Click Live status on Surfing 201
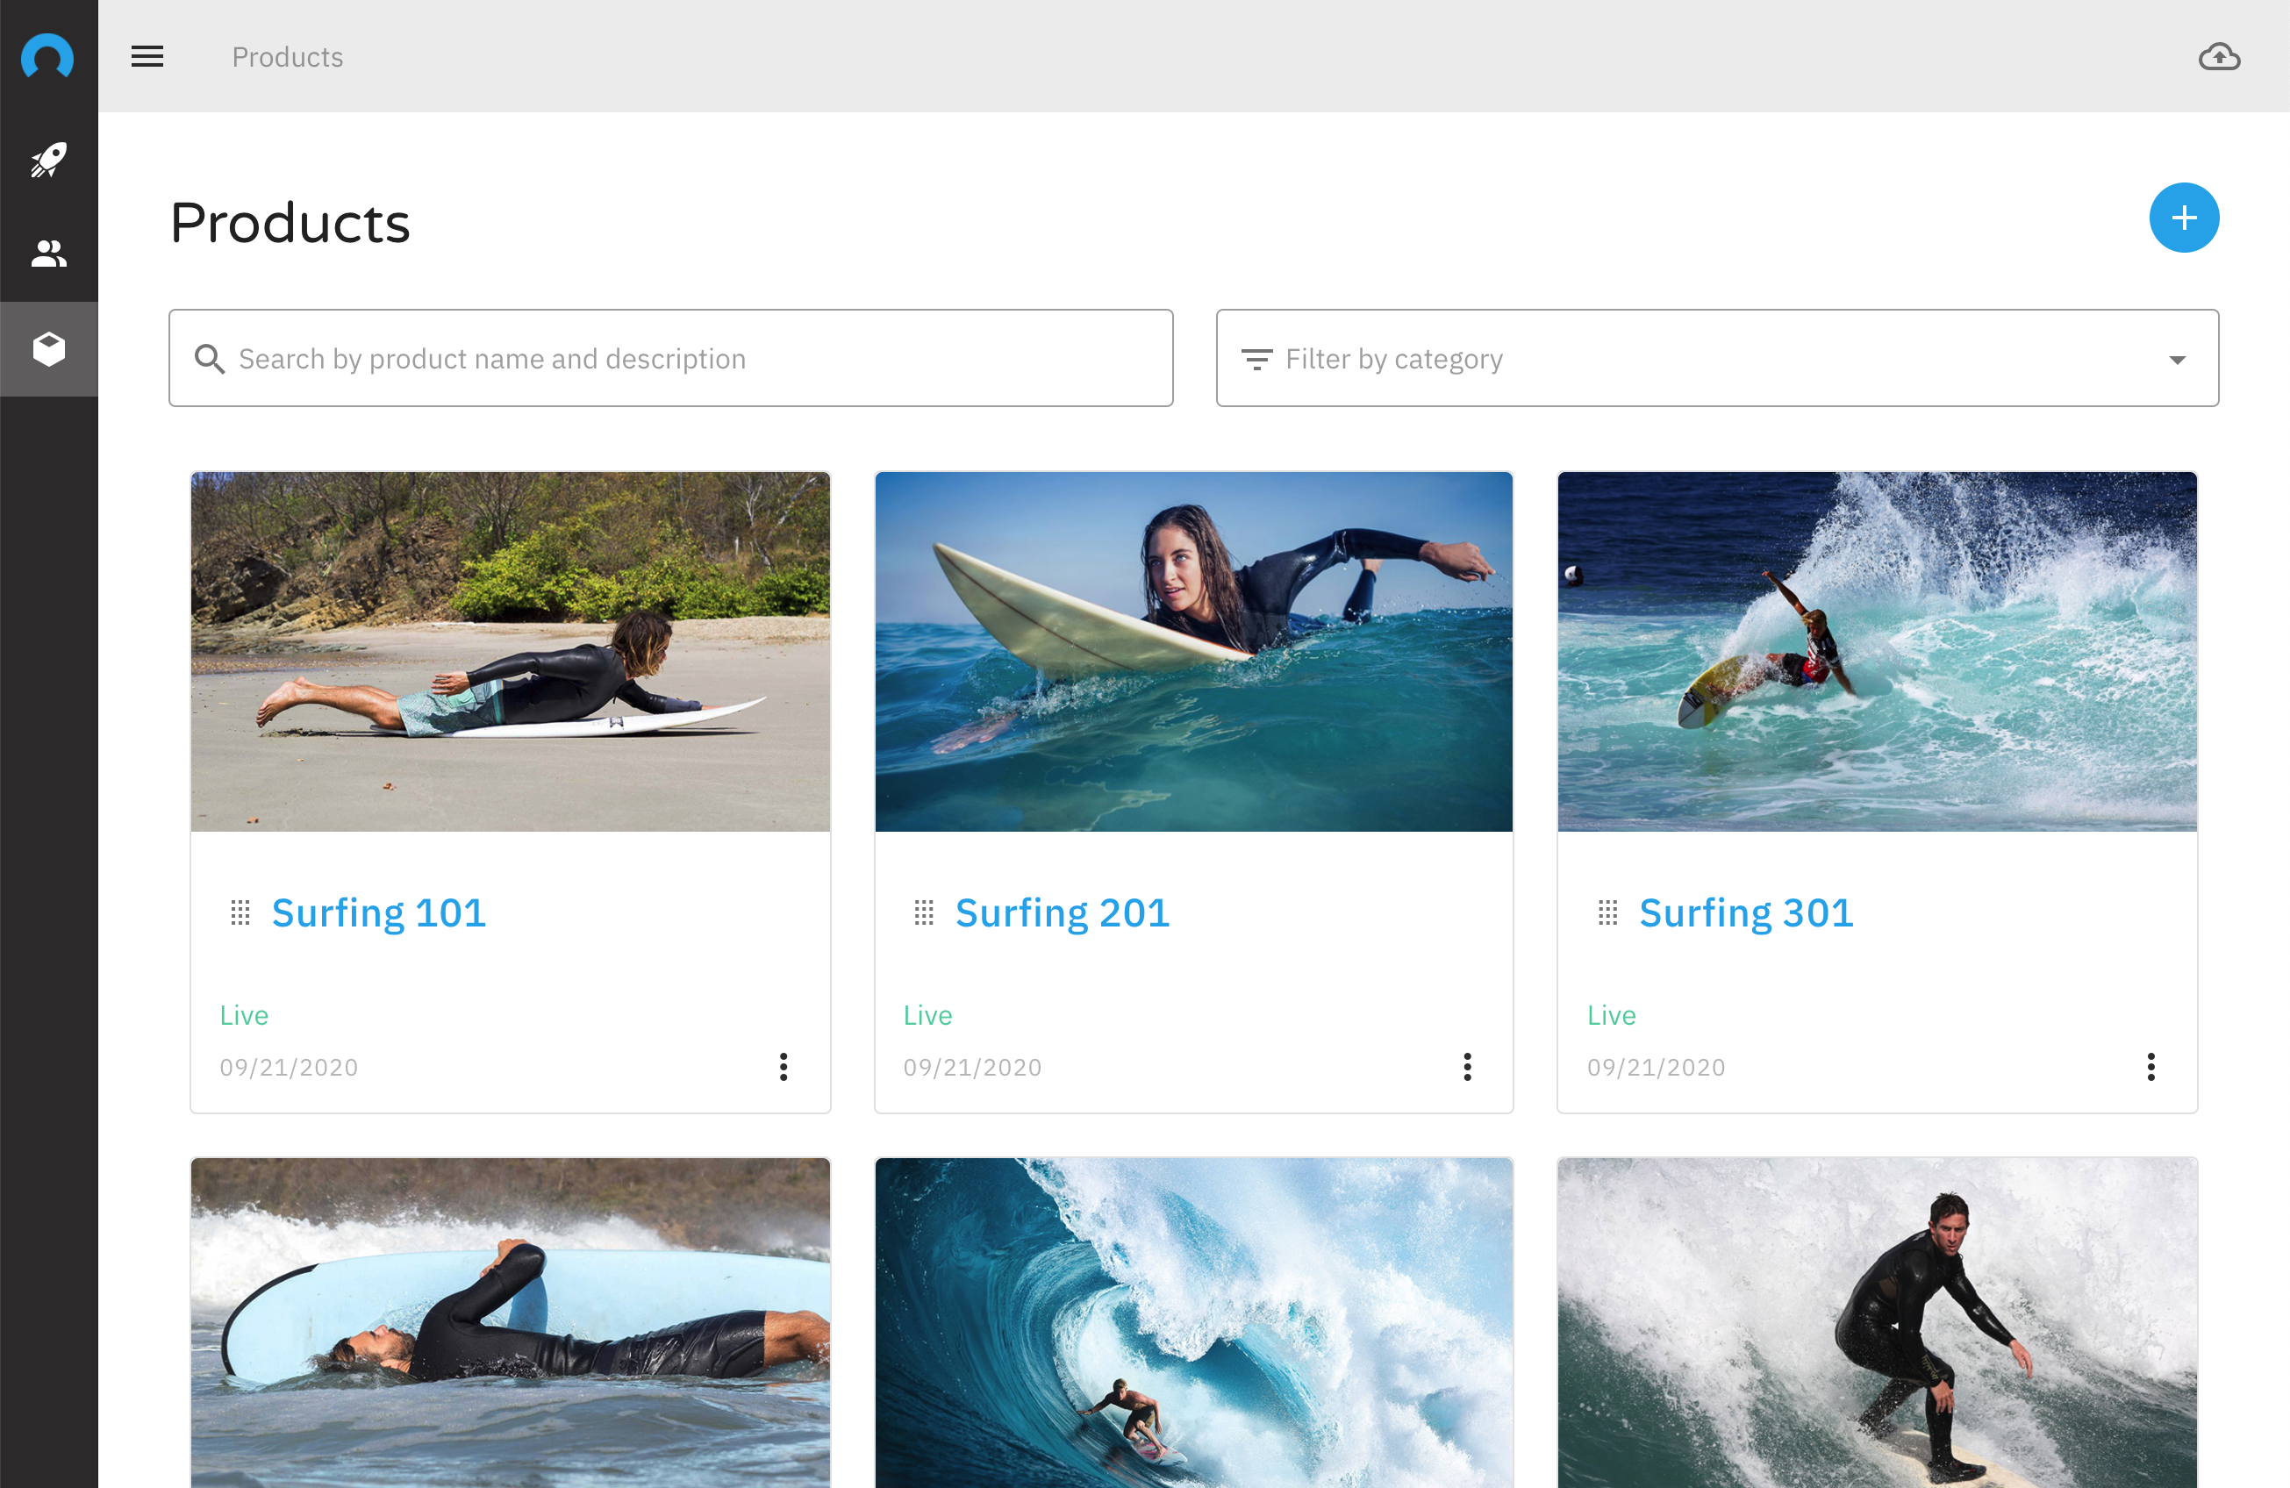The image size is (2290, 1488). 927,1015
